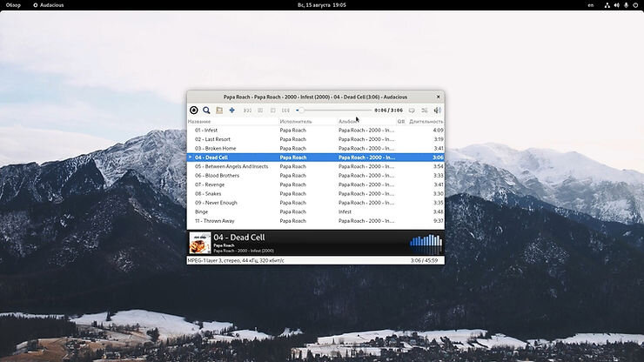Sort playlist by Исполнитель column
644x362 pixels.
pos(307,122)
